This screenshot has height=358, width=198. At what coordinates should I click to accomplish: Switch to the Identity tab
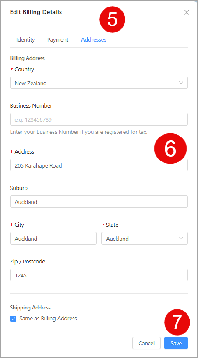[25, 40]
